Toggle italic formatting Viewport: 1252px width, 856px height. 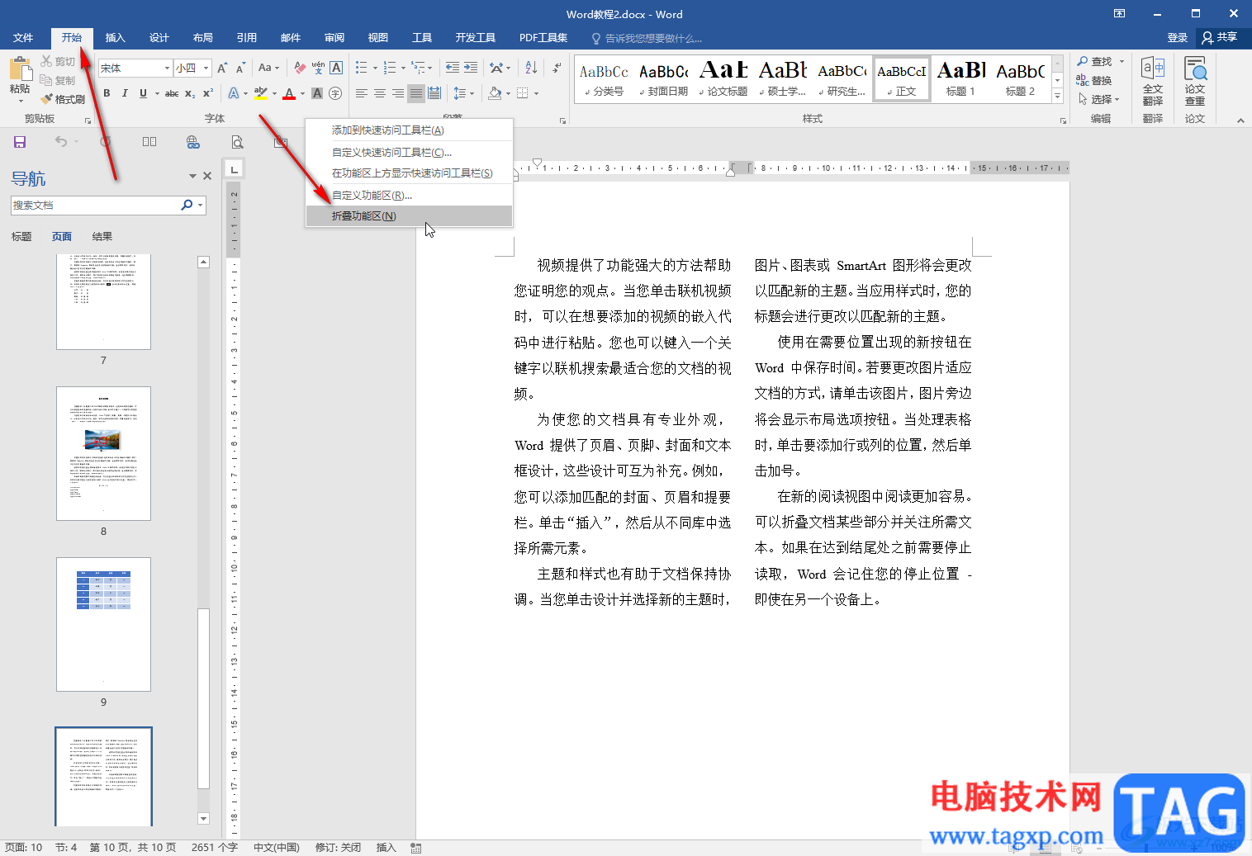pyautogui.click(x=125, y=93)
